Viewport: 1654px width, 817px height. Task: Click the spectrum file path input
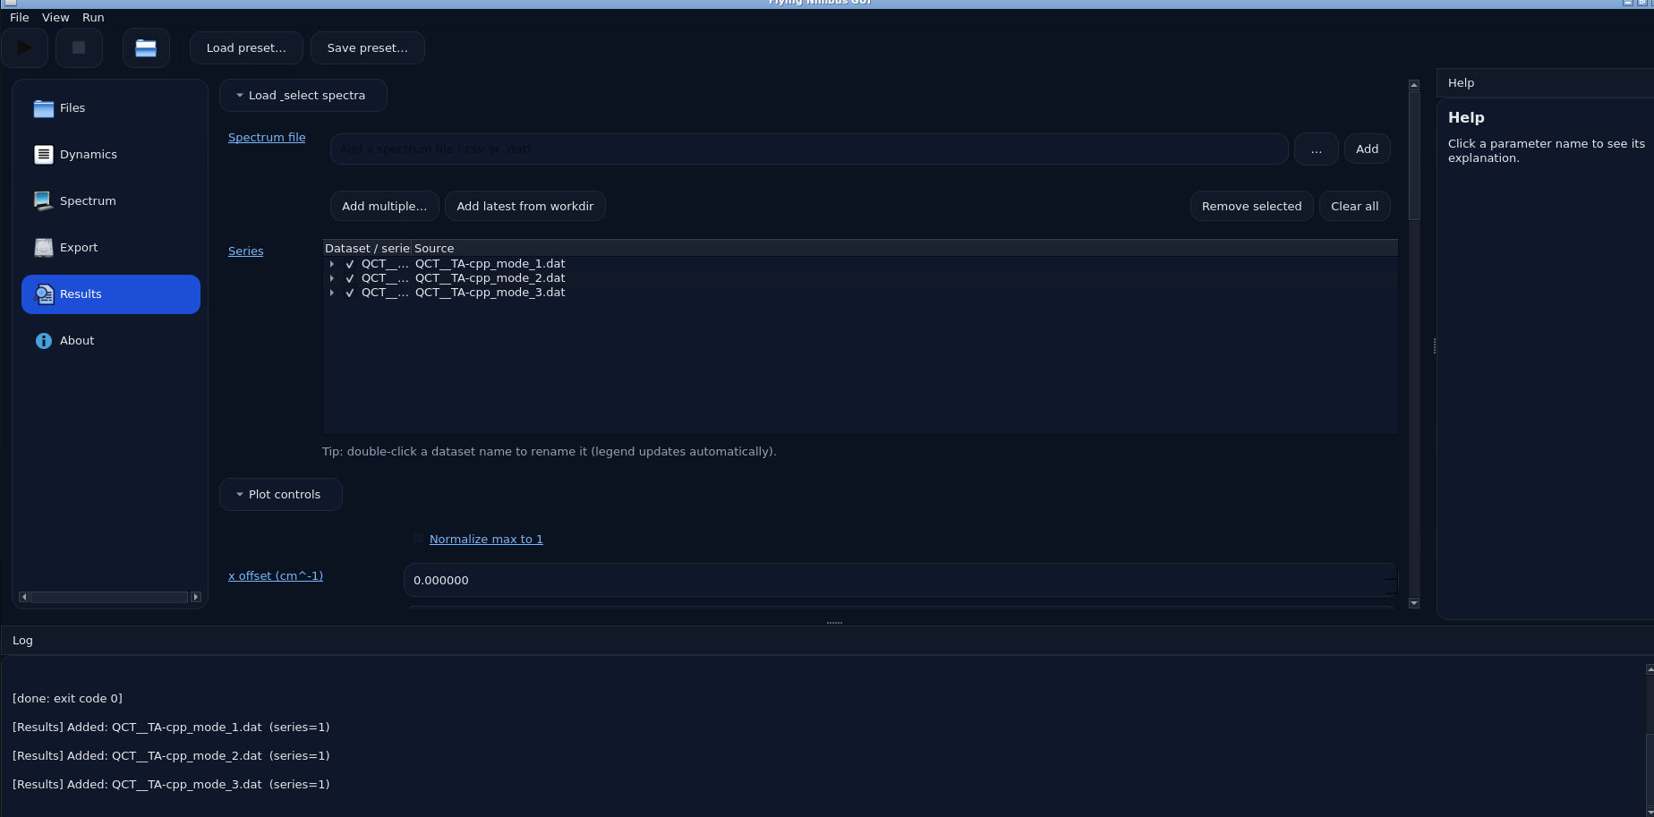(809, 149)
